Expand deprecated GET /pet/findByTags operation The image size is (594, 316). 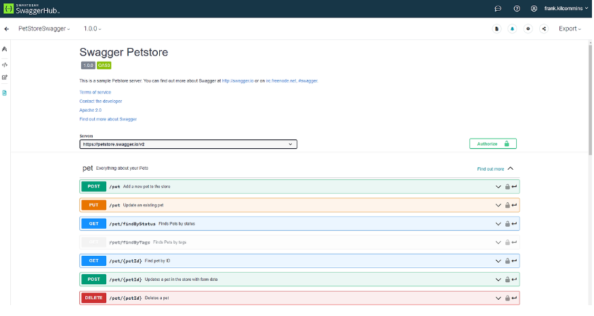pos(299,242)
